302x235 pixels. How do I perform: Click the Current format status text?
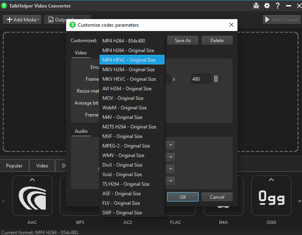tap(40, 232)
